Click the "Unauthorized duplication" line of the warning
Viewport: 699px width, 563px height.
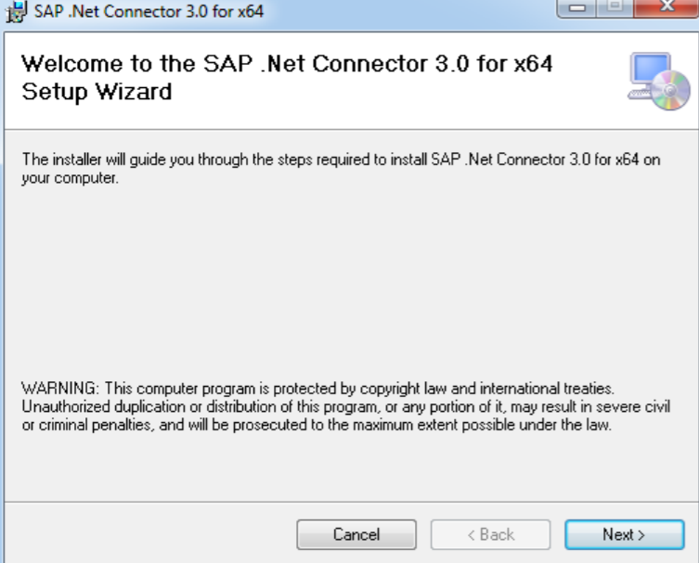345,406
